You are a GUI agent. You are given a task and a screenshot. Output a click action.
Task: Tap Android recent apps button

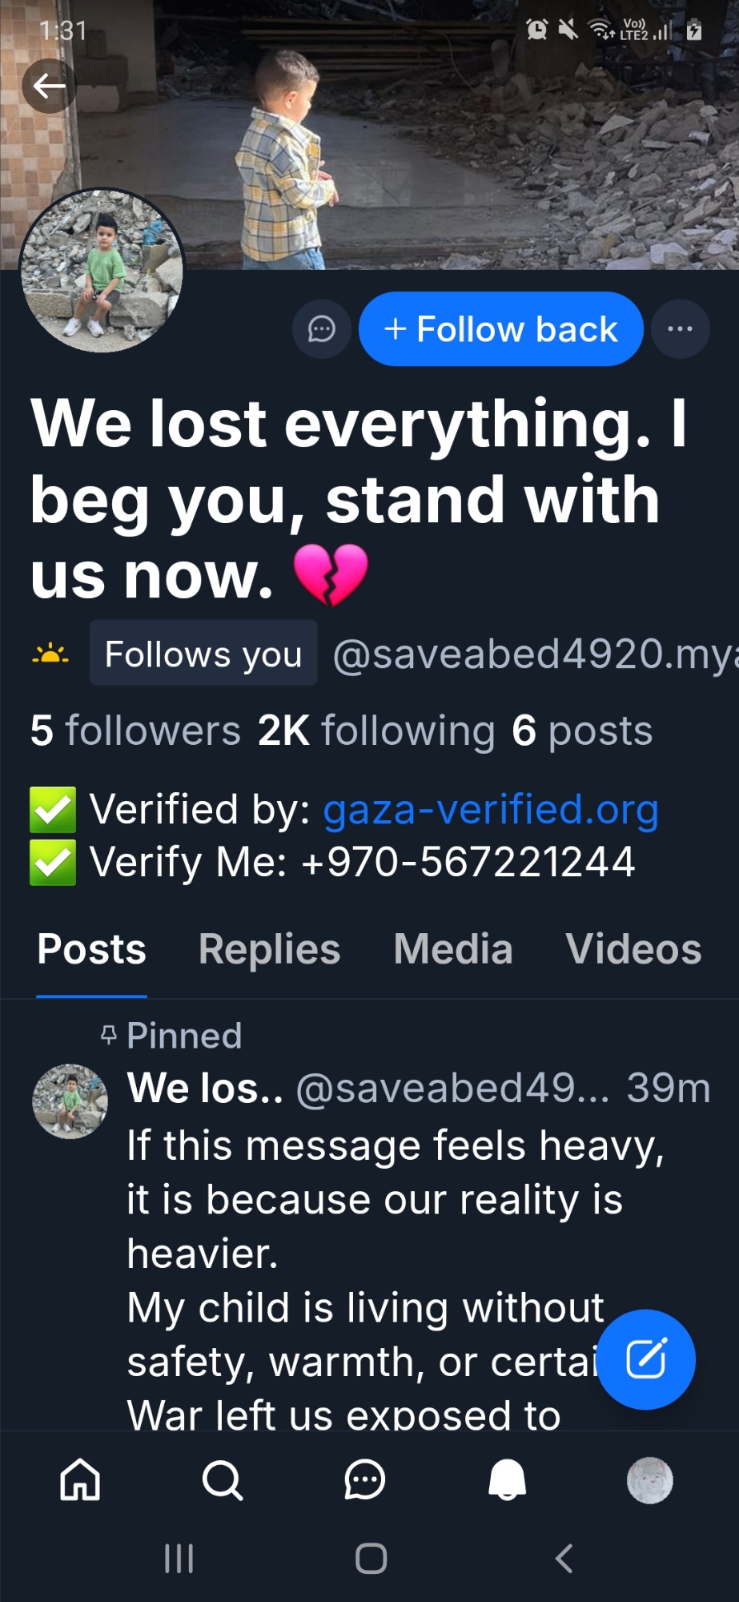pos(179,1558)
